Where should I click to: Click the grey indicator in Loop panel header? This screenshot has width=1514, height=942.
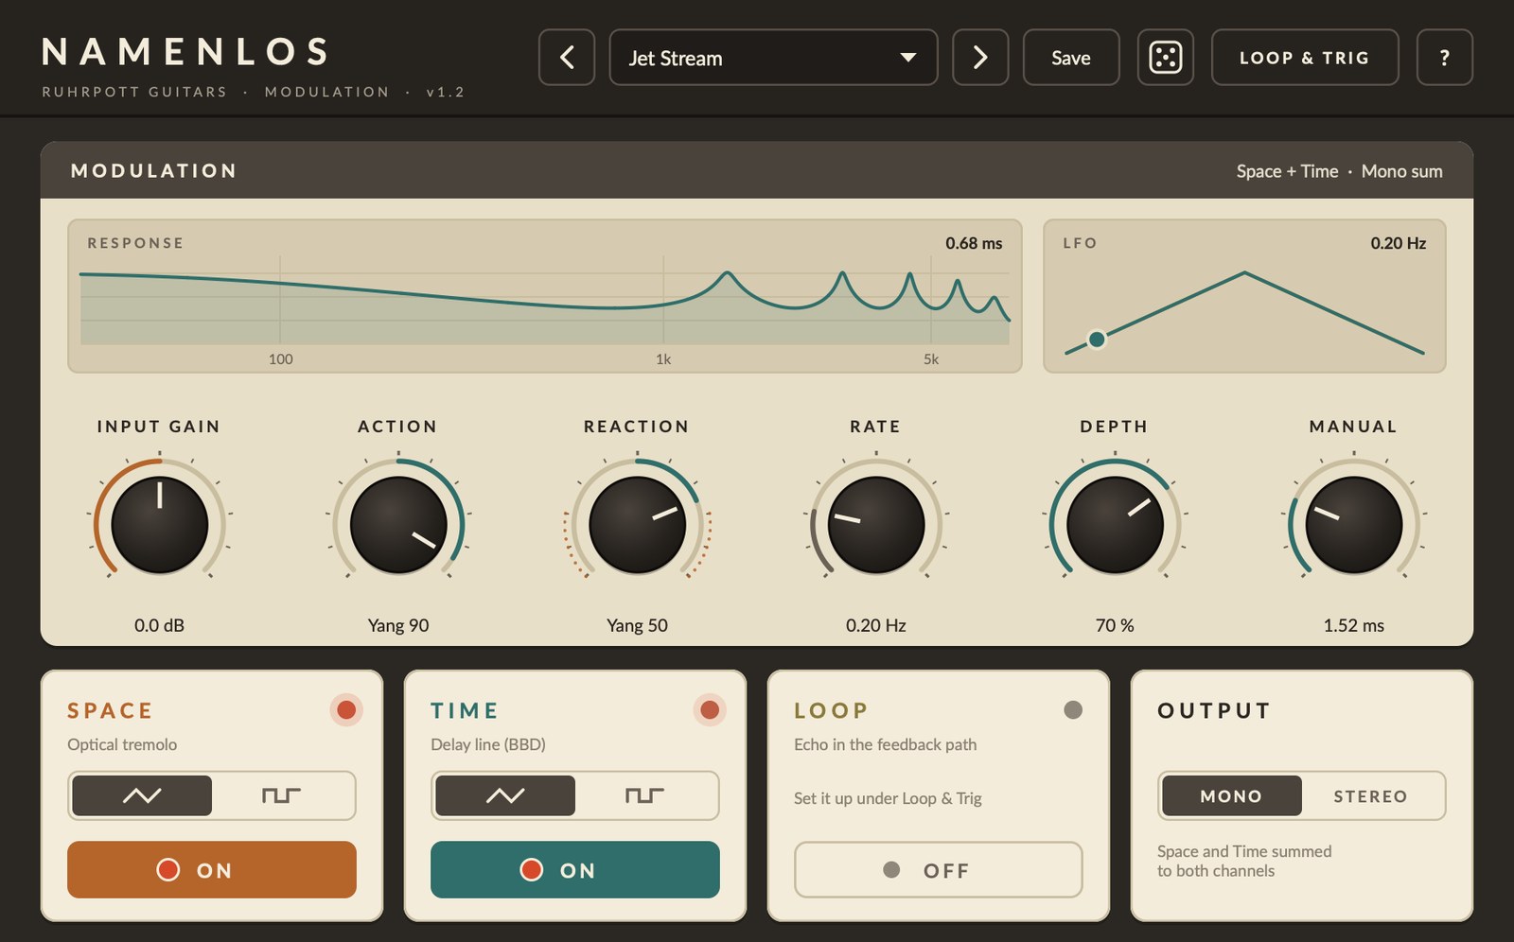point(1073,709)
